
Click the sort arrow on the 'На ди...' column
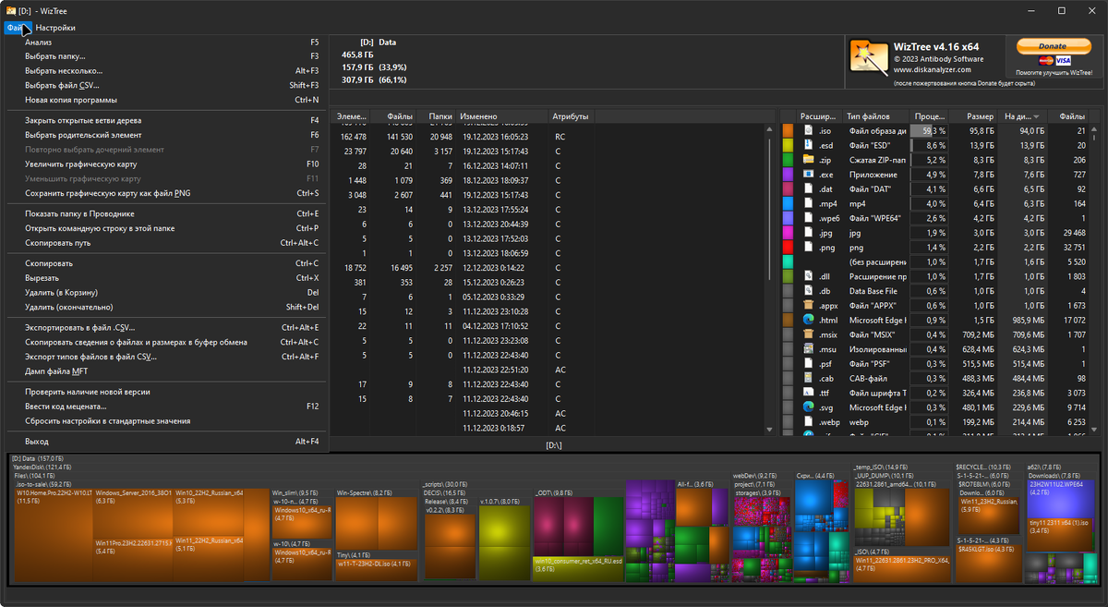tap(1038, 116)
